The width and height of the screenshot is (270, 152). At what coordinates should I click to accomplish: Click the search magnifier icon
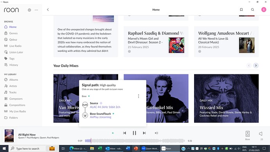(x=252, y=10)
